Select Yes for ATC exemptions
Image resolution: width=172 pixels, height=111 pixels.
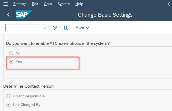click(11, 62)
